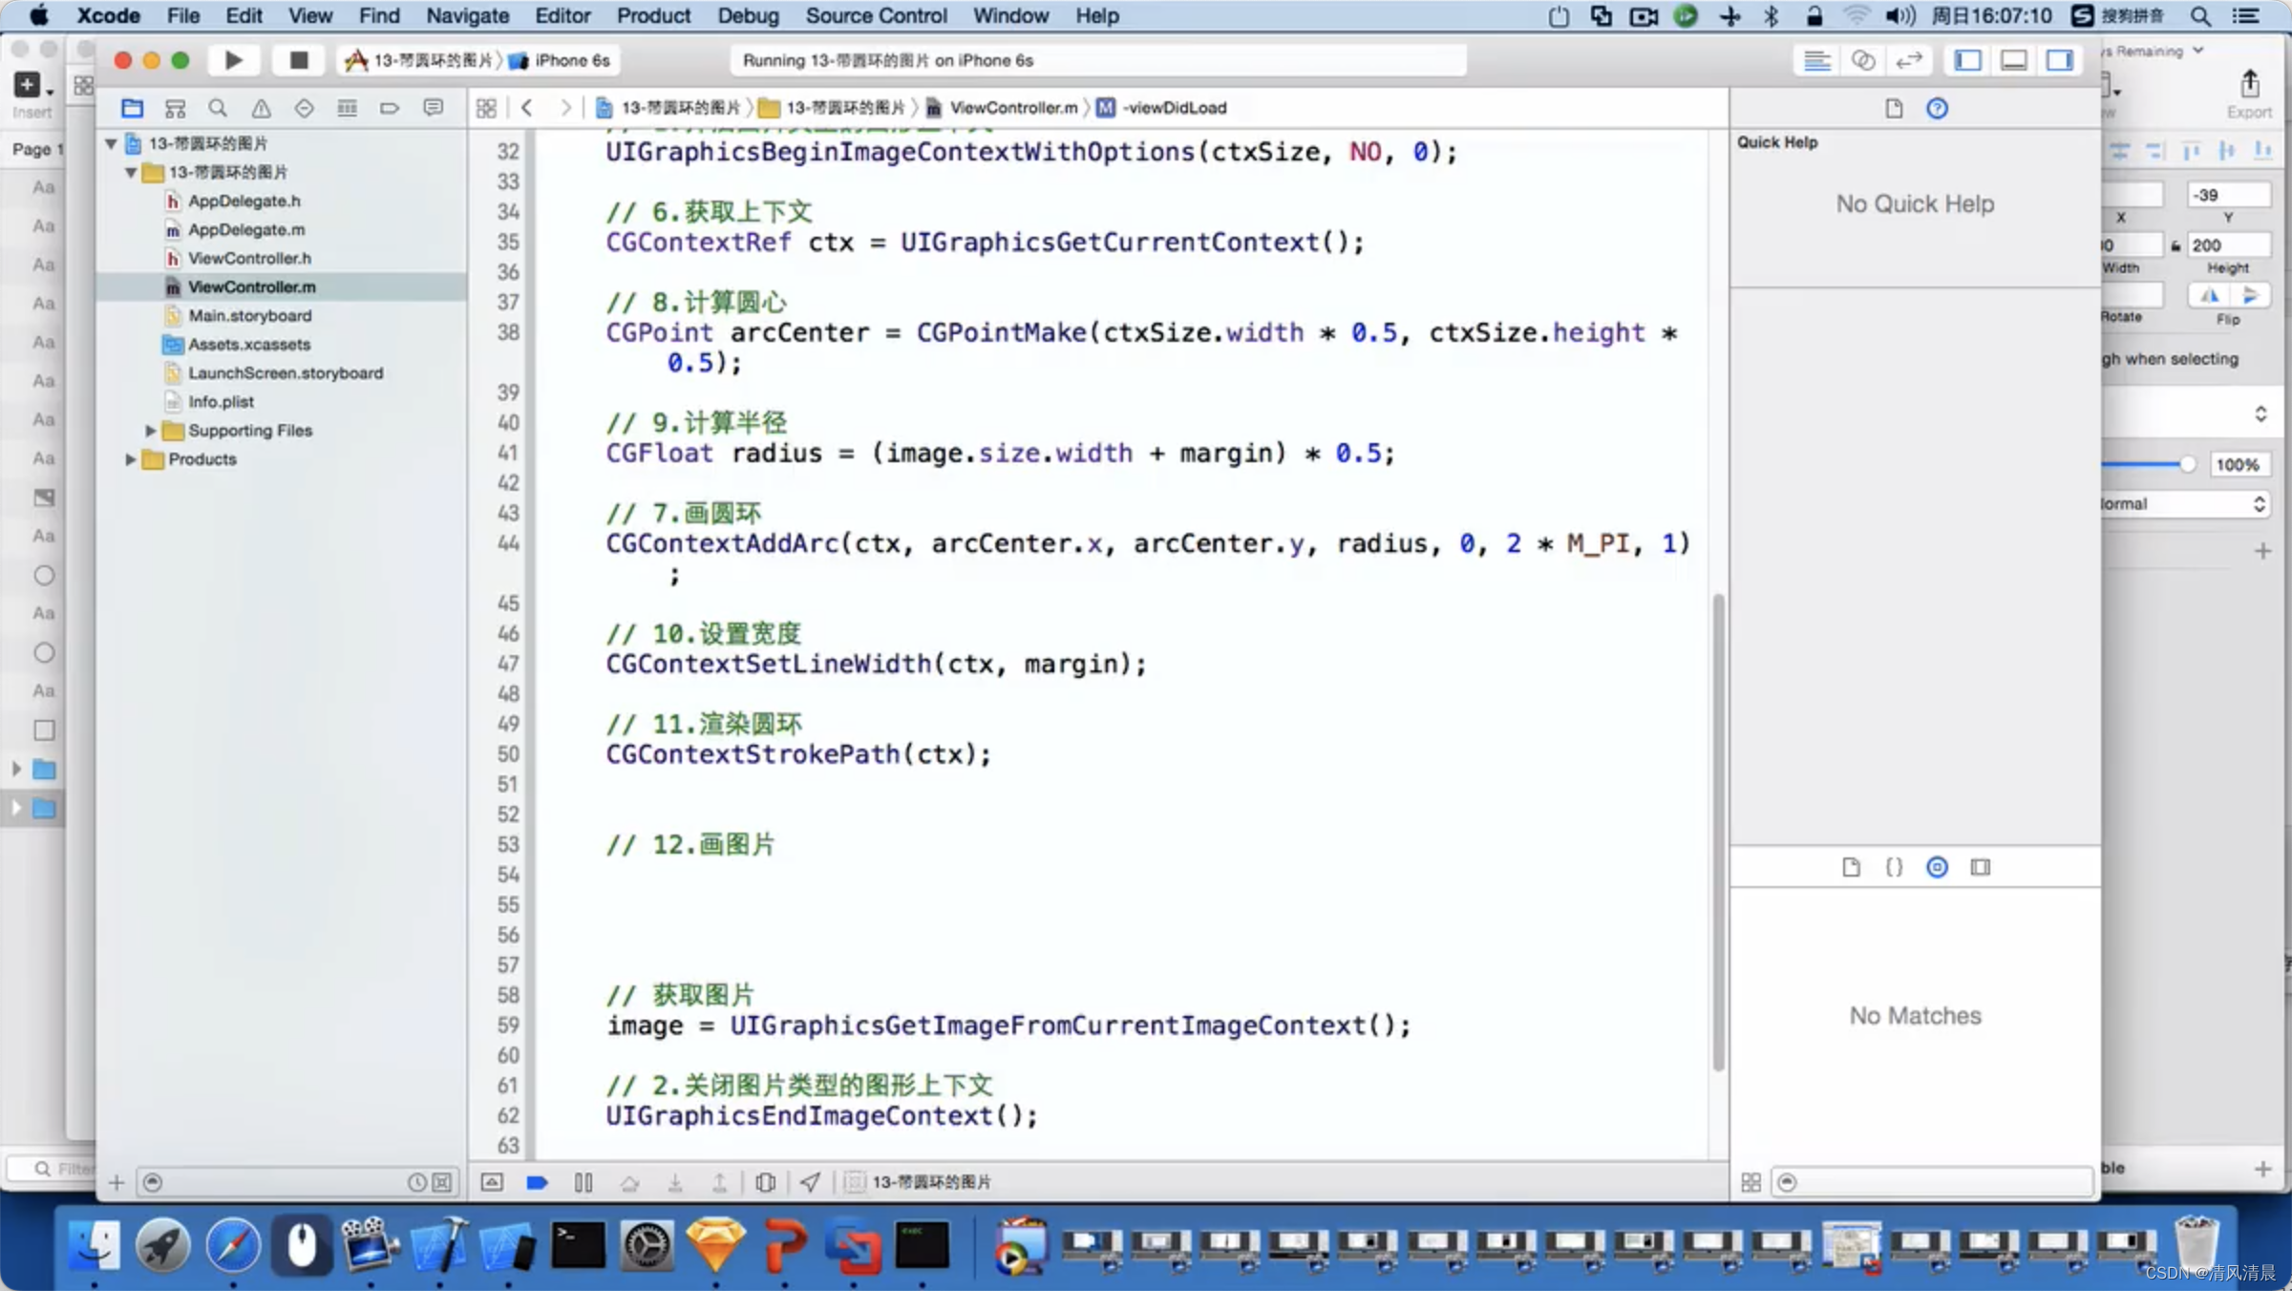Open File Template library

click(x=1851, y=867)
